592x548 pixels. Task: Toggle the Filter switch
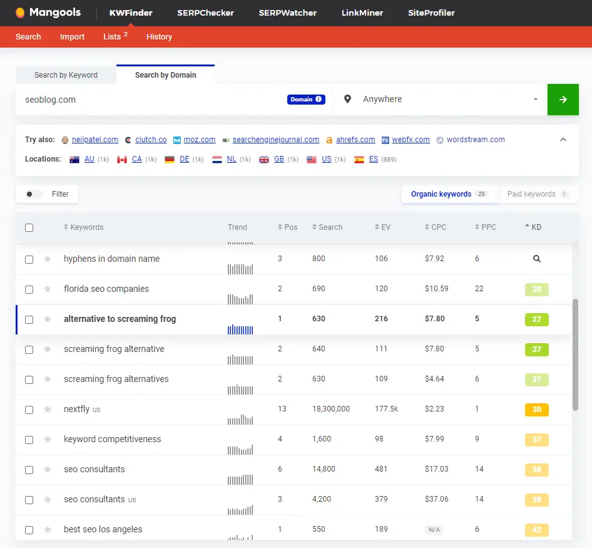coord(33,194)
